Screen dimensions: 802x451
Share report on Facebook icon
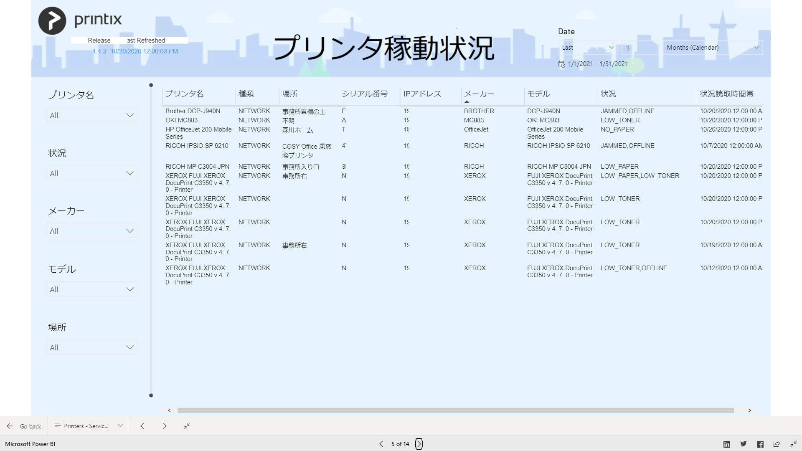click(x=760, y=444)
